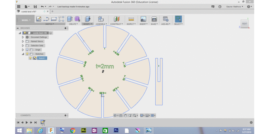Viewport: 269px width, 134px height.
Task: Open the notifications comment icon in header
Action: (x=213, y=6)
